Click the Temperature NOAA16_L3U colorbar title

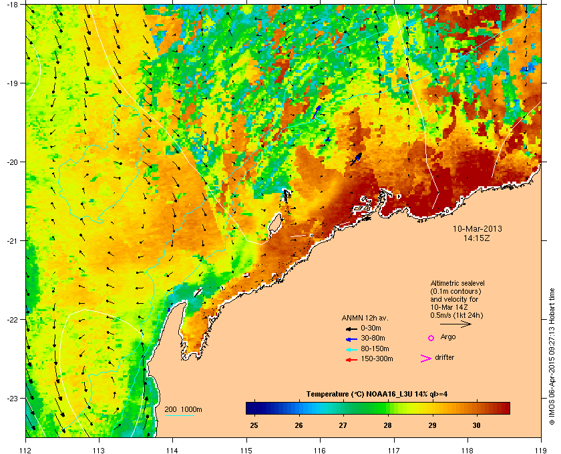pyautogui.click(x=377, y=395)
